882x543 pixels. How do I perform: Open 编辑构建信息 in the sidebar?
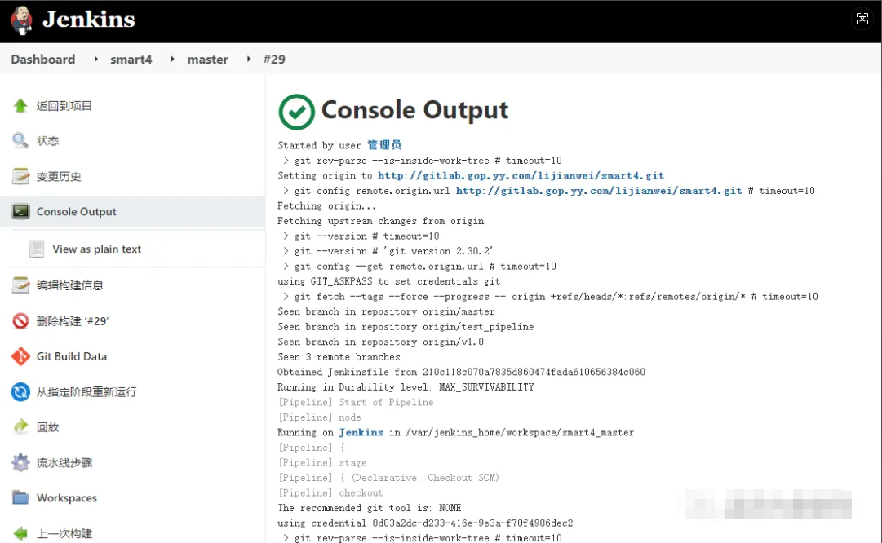coord(69,285)
